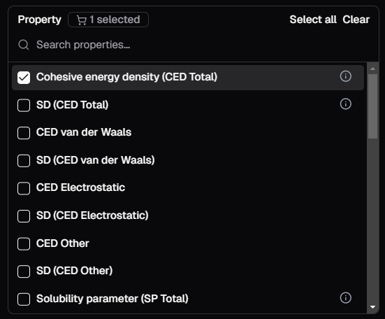Check the SD (CED Other) checkbox
Screen dimensions: 385x319
pos(24,271)
